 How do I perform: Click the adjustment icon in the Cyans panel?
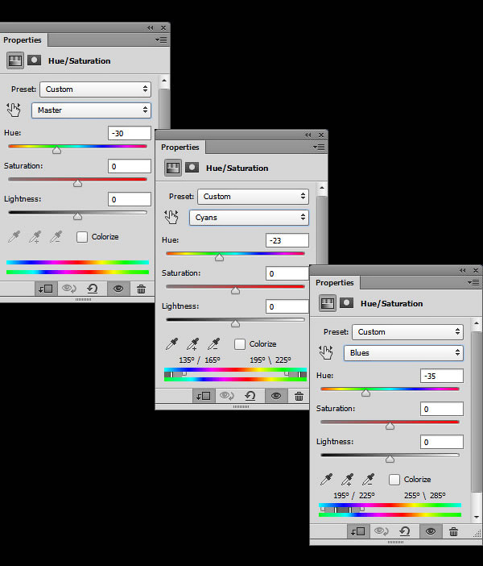(x=173, y=168)
